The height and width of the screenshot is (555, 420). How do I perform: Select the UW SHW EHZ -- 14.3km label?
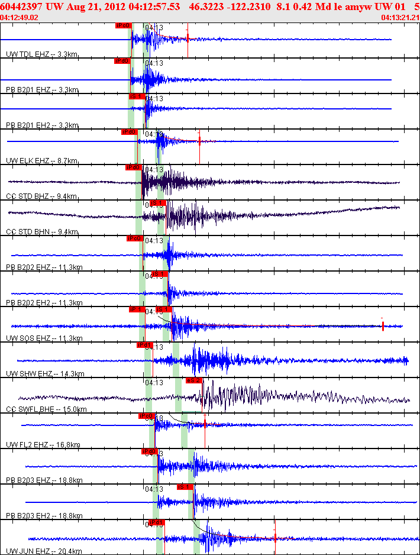pos(45,373)
